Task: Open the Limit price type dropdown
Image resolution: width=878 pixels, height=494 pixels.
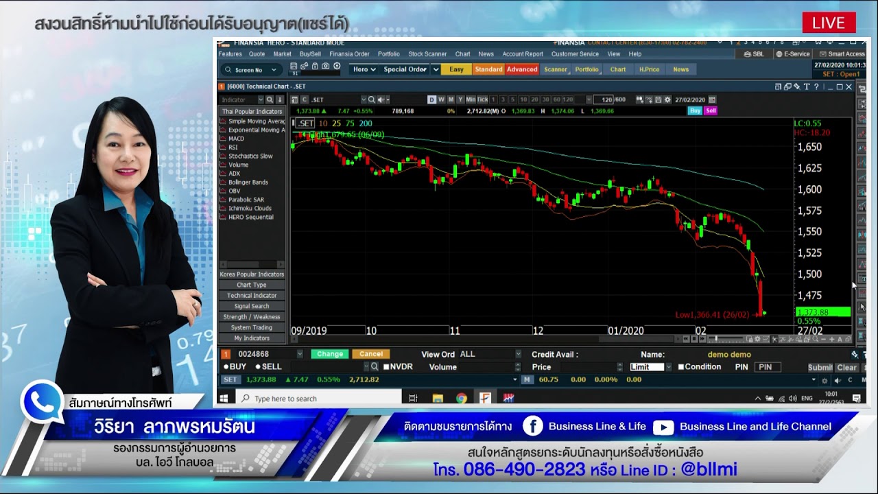Action: coord(668,367)
